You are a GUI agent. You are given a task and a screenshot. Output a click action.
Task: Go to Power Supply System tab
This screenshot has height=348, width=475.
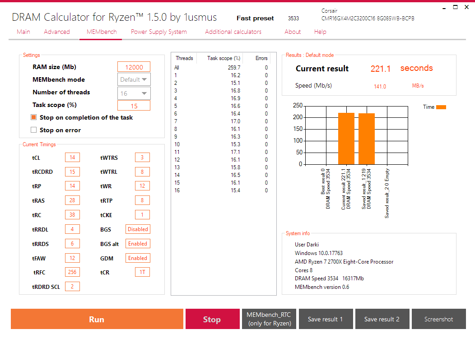pos(159,32)
